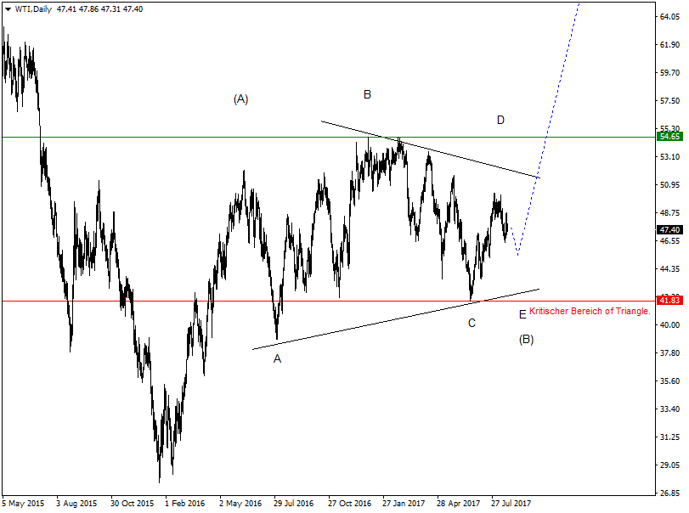Click the black 47.40 current price tag

(670, 228)
